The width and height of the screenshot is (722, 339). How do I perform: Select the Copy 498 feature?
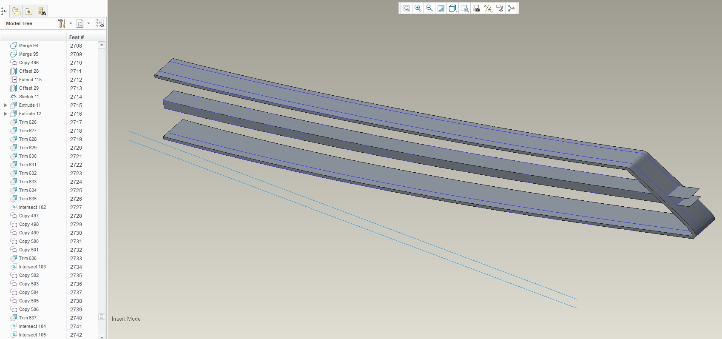coord(28,224)
